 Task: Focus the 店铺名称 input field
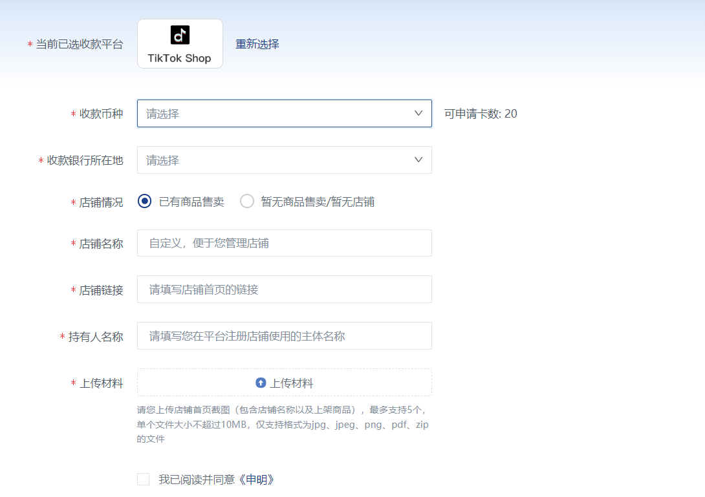tap(284, 244)
